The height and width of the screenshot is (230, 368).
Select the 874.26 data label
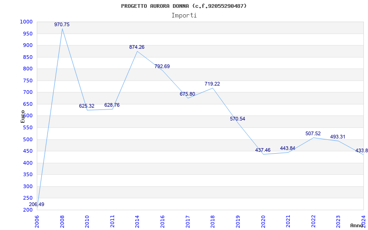[x=137, y=47]
